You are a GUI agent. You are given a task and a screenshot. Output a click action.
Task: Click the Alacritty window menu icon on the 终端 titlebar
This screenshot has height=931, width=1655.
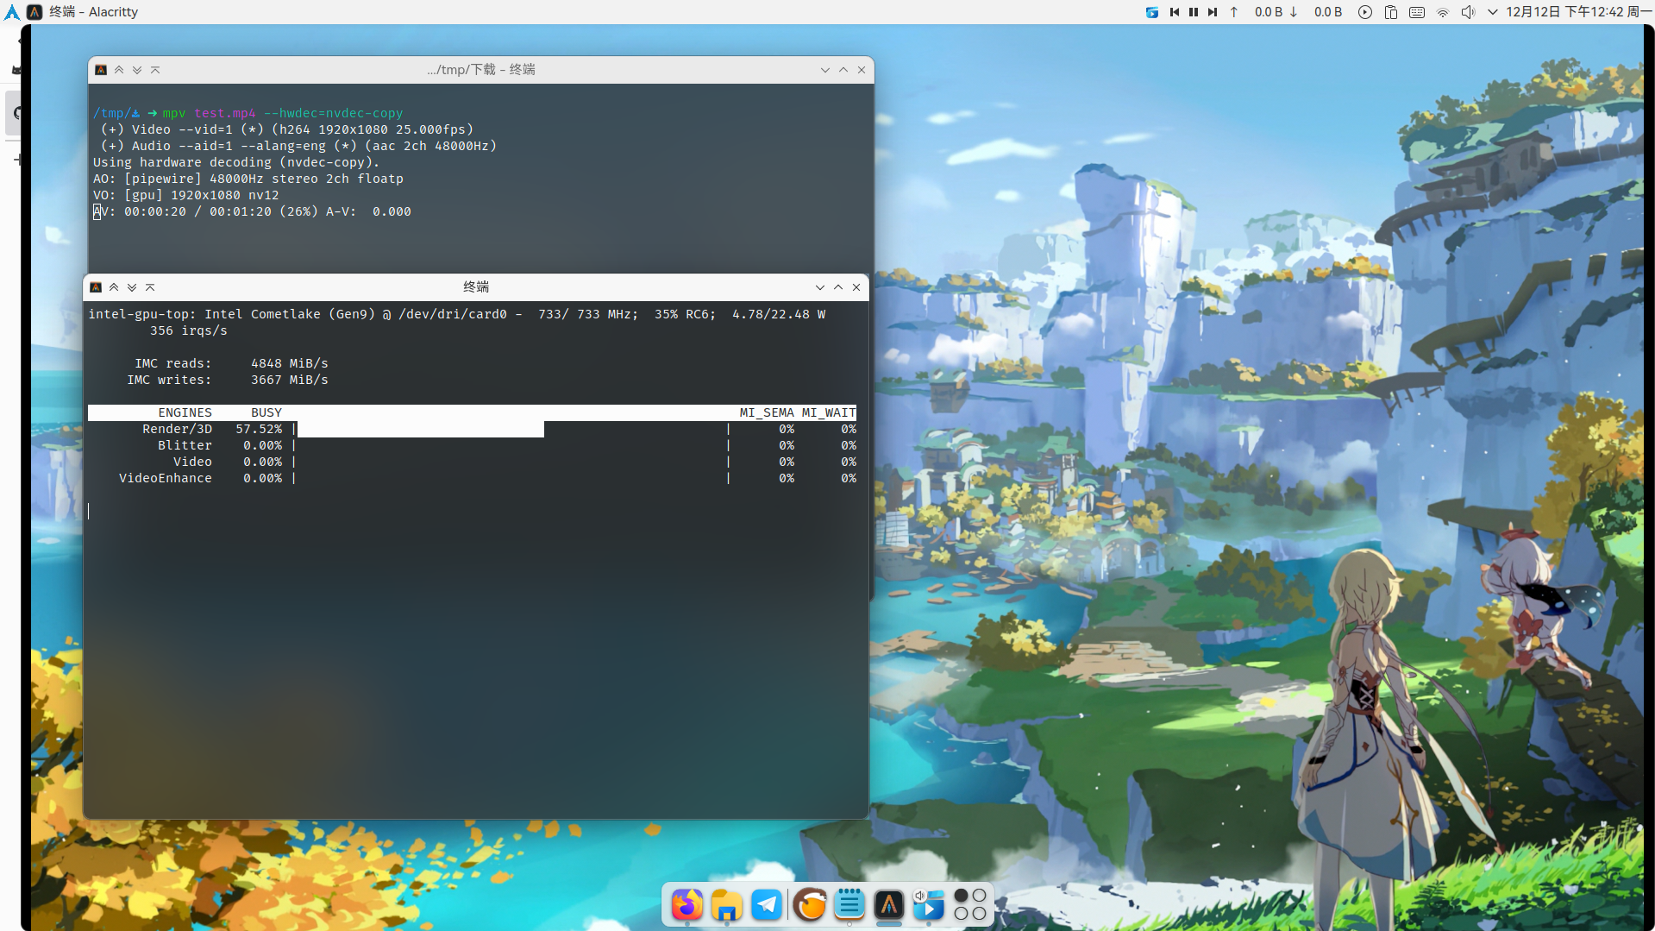[x=96, y=286]
